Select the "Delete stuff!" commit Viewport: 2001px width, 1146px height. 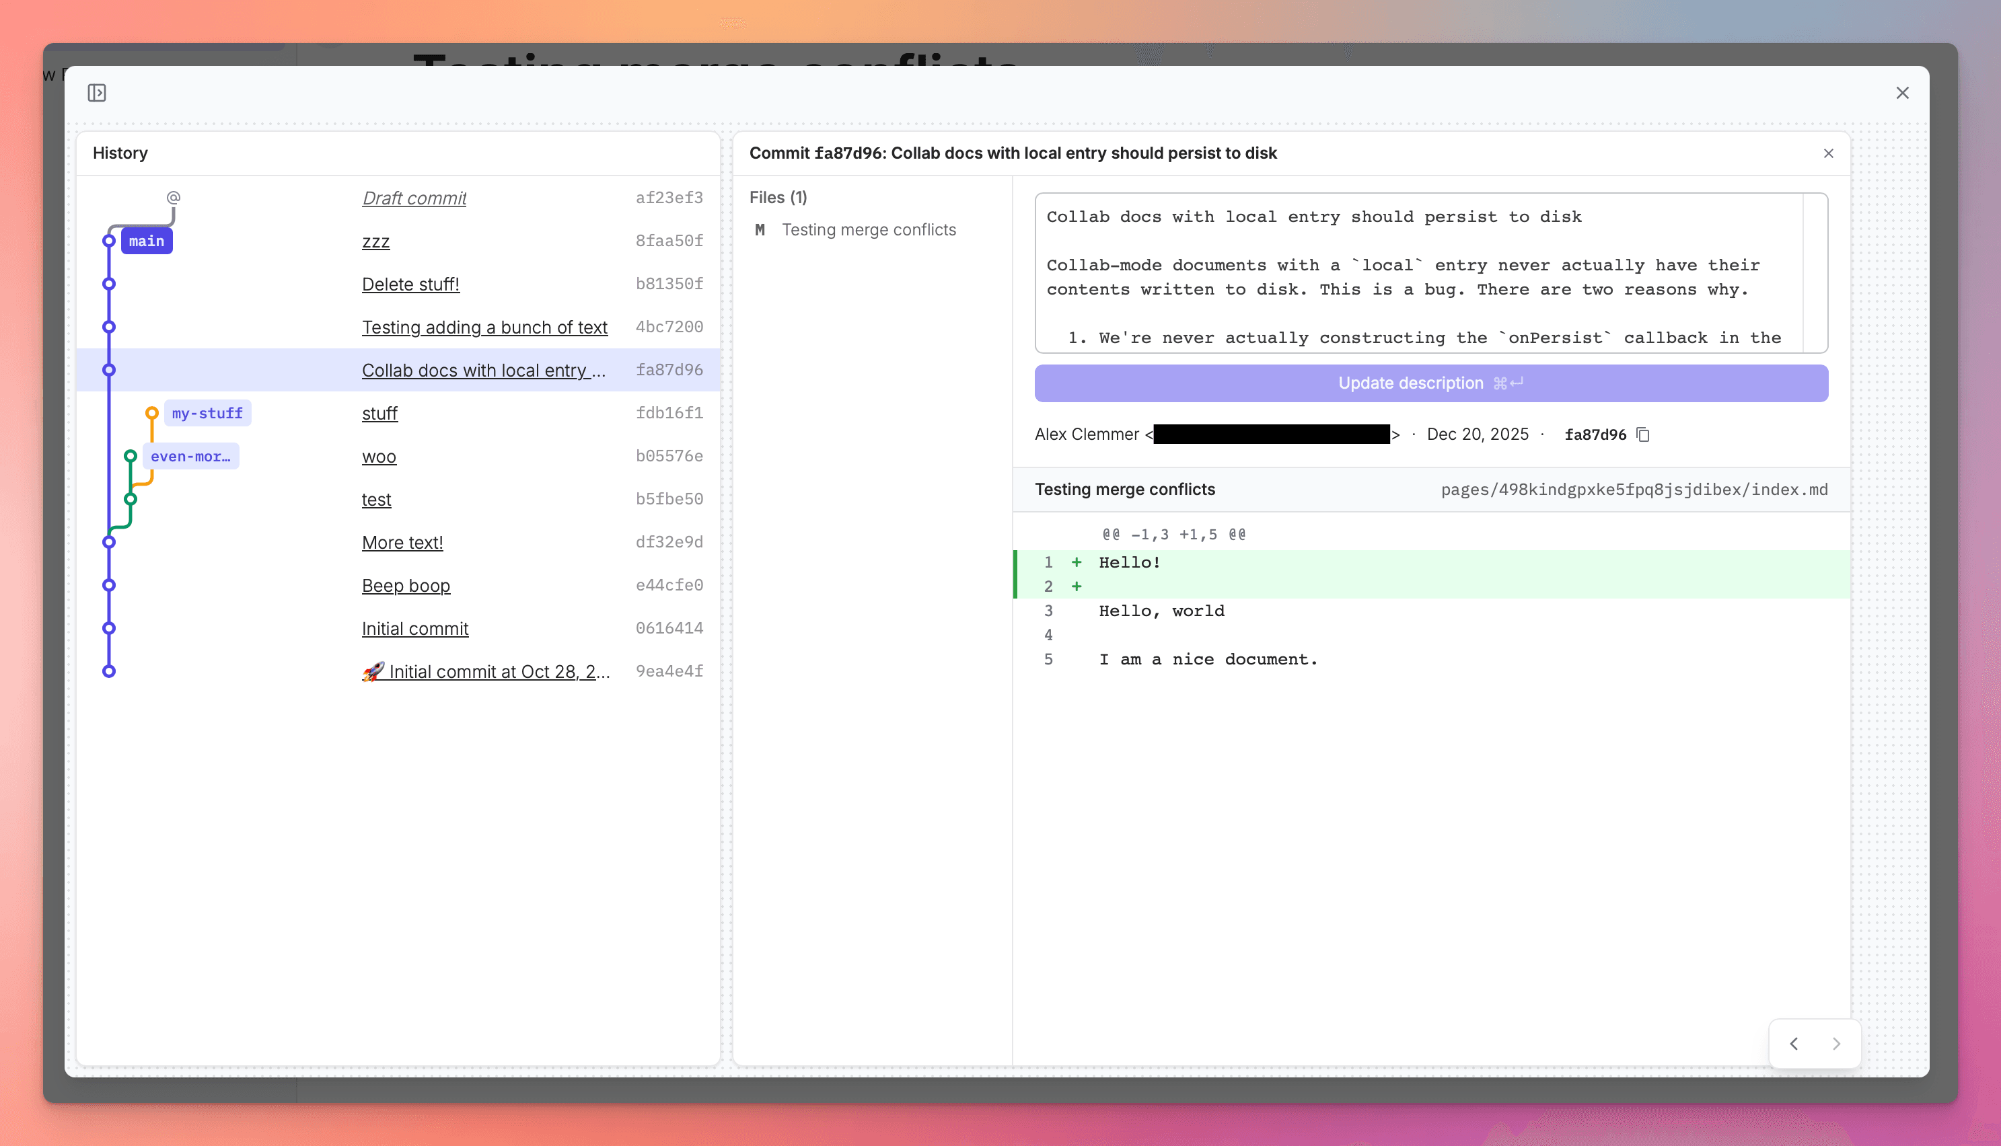tap(410, 284)
